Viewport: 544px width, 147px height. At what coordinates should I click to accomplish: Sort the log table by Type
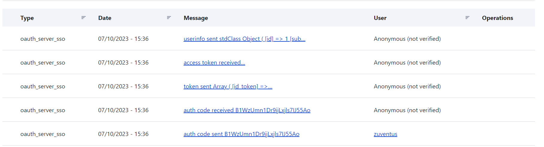[x=27, y=18]
